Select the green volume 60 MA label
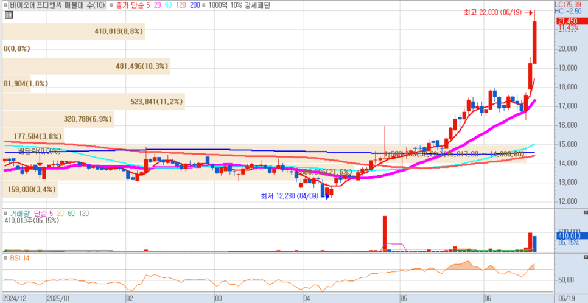This screenshot has height=303, width=588. (x=71, y=214)
